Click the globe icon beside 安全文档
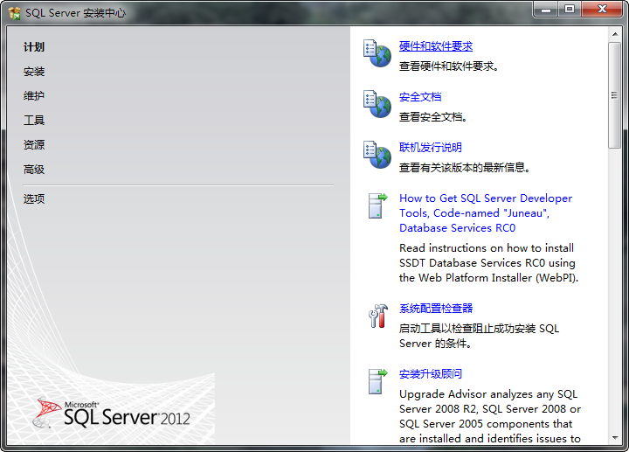Viewport: 629px width, 452px height. coord(377,104)
